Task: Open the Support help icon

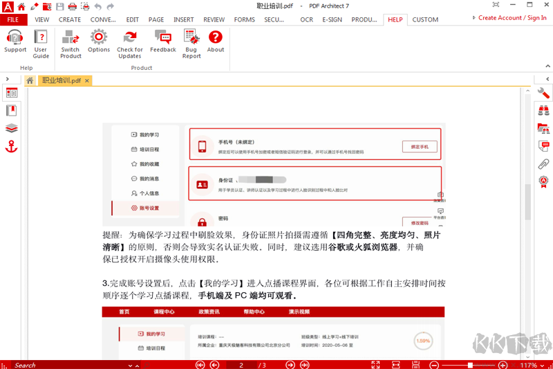Action: (15, 41)
